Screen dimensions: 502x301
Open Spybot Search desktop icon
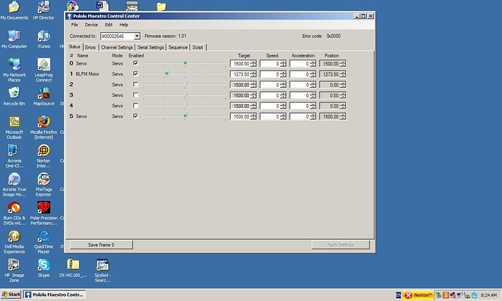103,265
